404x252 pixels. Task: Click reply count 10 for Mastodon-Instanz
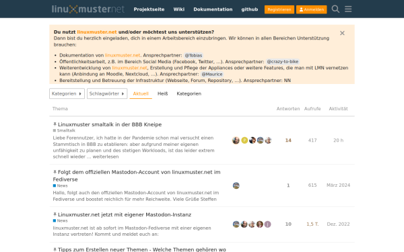pyautogui.click(x=288, y=224)
